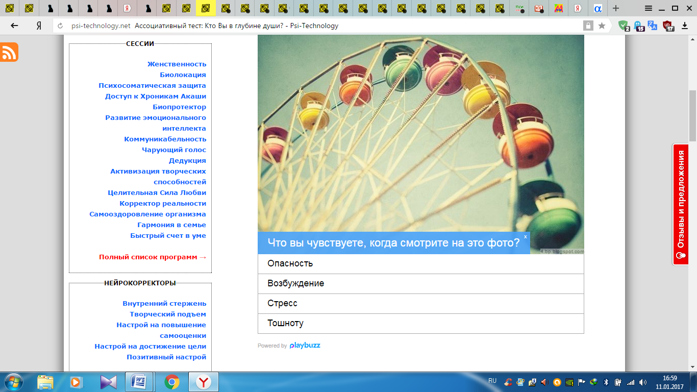Open the NVIDIA tray icon

[x=569, y=382]
